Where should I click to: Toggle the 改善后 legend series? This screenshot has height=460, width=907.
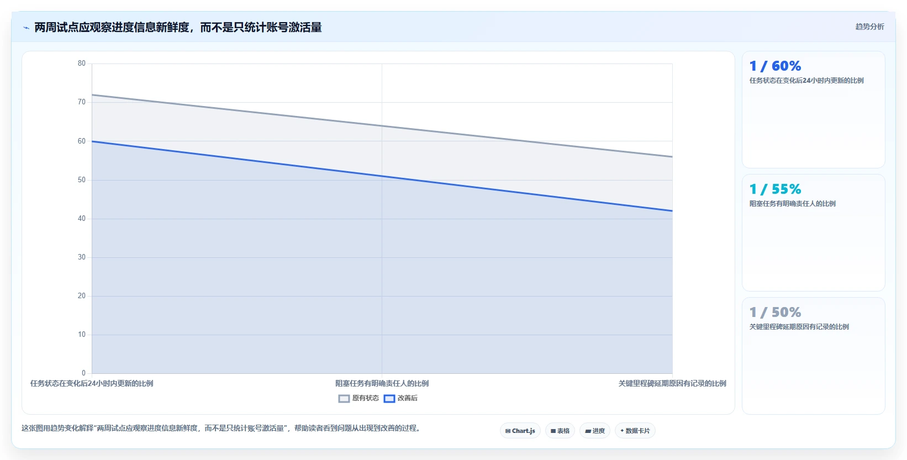pos(400,398)
